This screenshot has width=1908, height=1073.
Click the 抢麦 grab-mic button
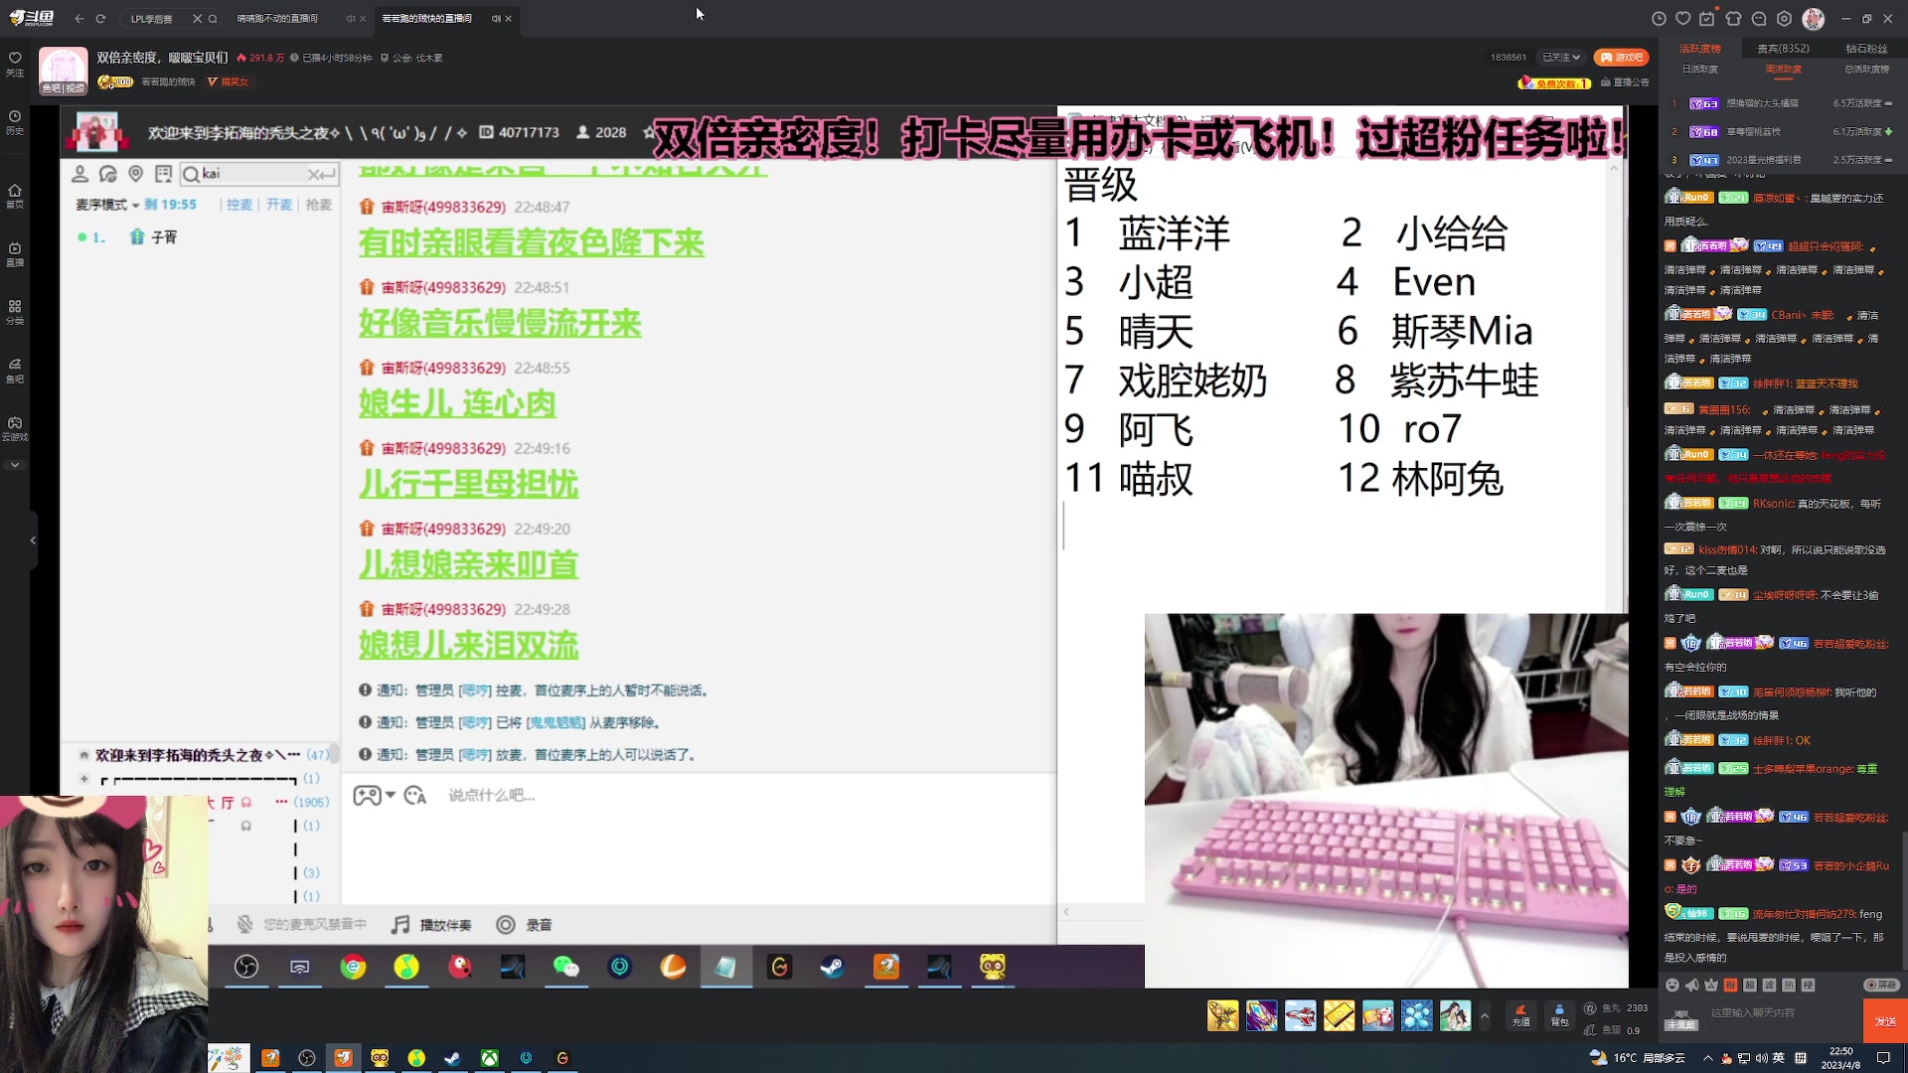[318, 205]
